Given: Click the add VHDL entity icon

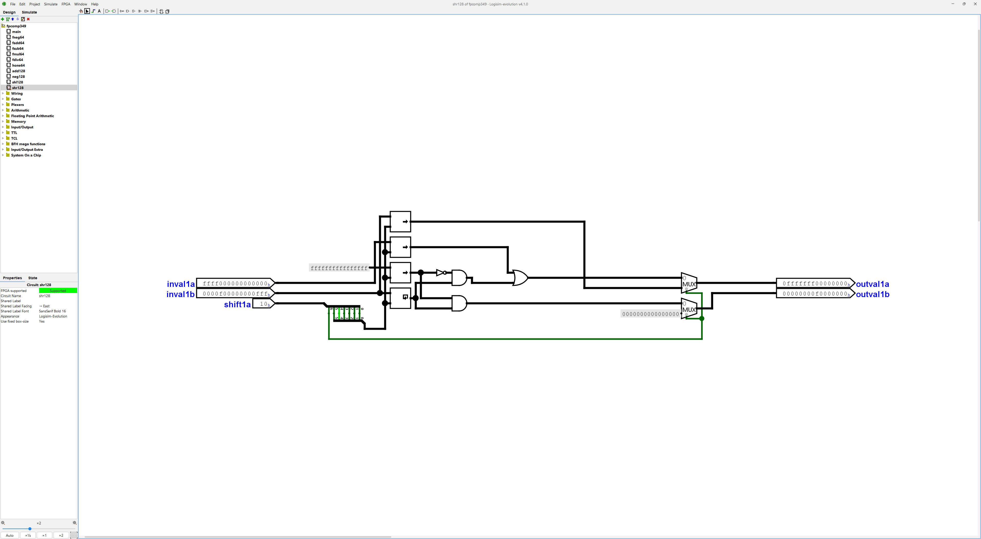Looking at the screenshot, I should pyautogui.click(x=8, y=19).
